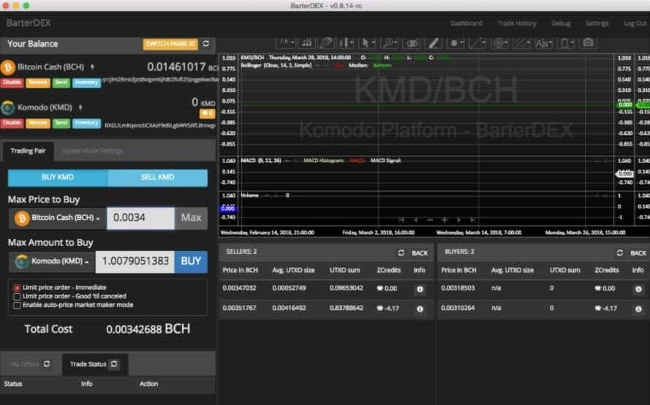
Task: Click the Avg. UTXO size header under SELLERS
Action: (293, 270)
